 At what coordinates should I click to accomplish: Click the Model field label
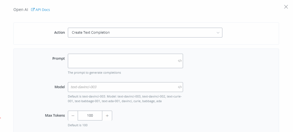pyautogui.click(x=59, y=87)
